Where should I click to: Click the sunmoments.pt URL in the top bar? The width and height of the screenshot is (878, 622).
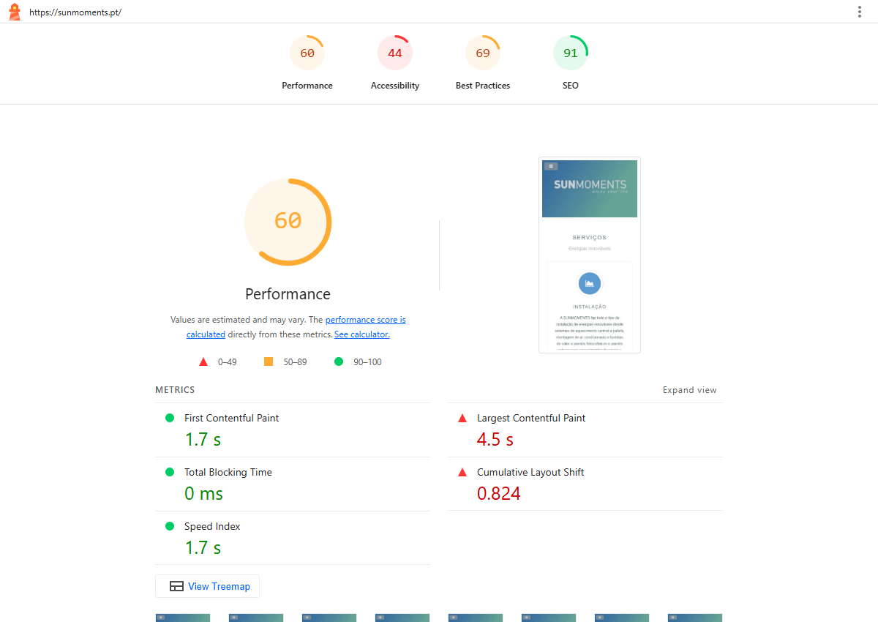click(75, 12)
